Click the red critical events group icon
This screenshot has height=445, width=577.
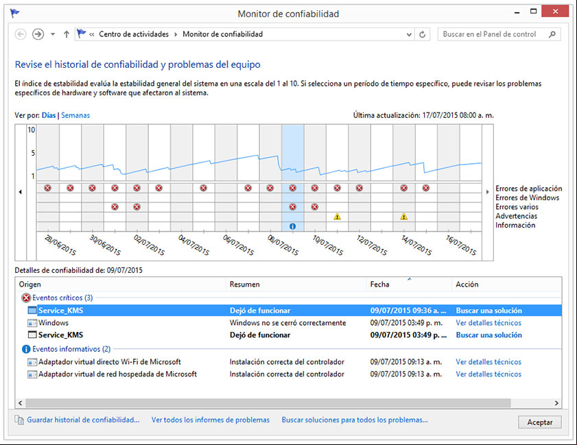26,298
